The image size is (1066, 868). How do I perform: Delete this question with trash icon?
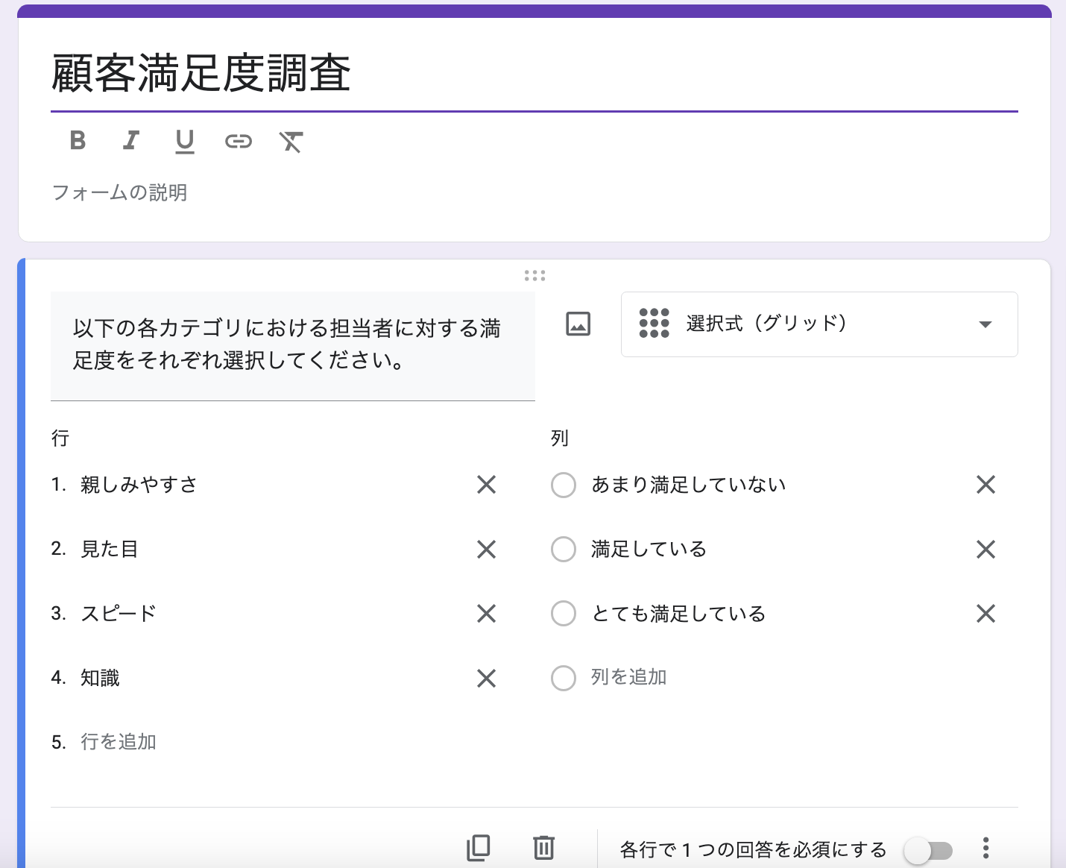coord(543,848)
